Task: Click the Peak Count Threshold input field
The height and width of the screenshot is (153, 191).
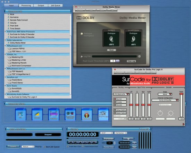Action: [113, 61]
